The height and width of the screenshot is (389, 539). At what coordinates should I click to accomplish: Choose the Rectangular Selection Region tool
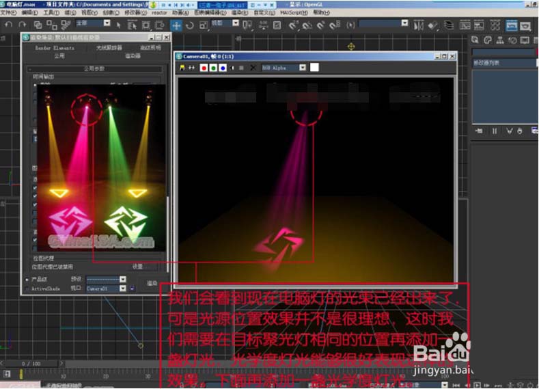[146, 25]
